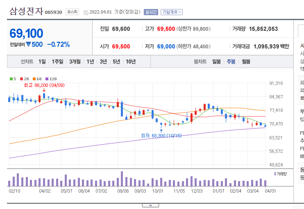304x209 pixels.
Task: Click the 02/10 date axis label
Action: click(14, 191)
